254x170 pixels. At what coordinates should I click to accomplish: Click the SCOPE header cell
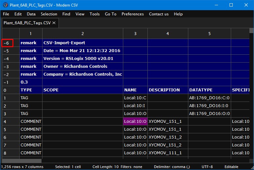pos(83,90)
